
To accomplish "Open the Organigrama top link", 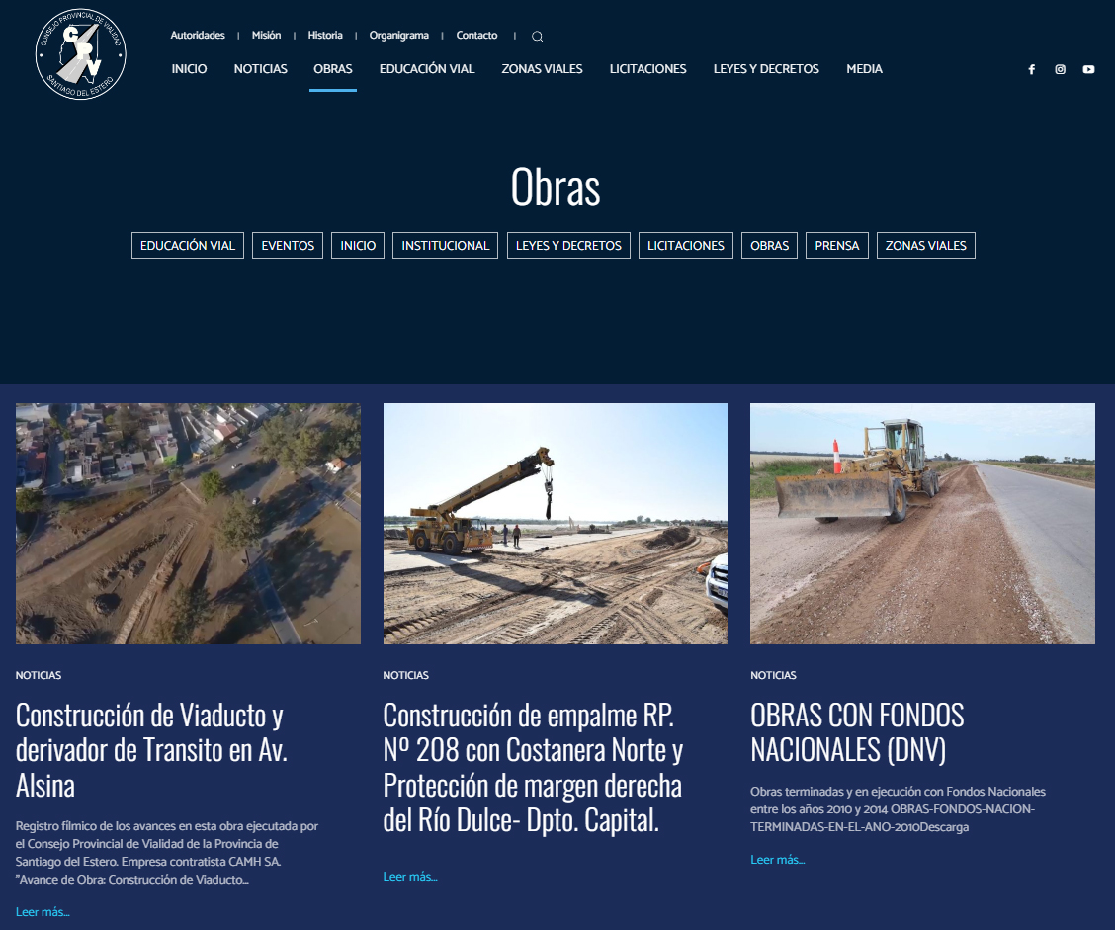I will coord(399,35).
